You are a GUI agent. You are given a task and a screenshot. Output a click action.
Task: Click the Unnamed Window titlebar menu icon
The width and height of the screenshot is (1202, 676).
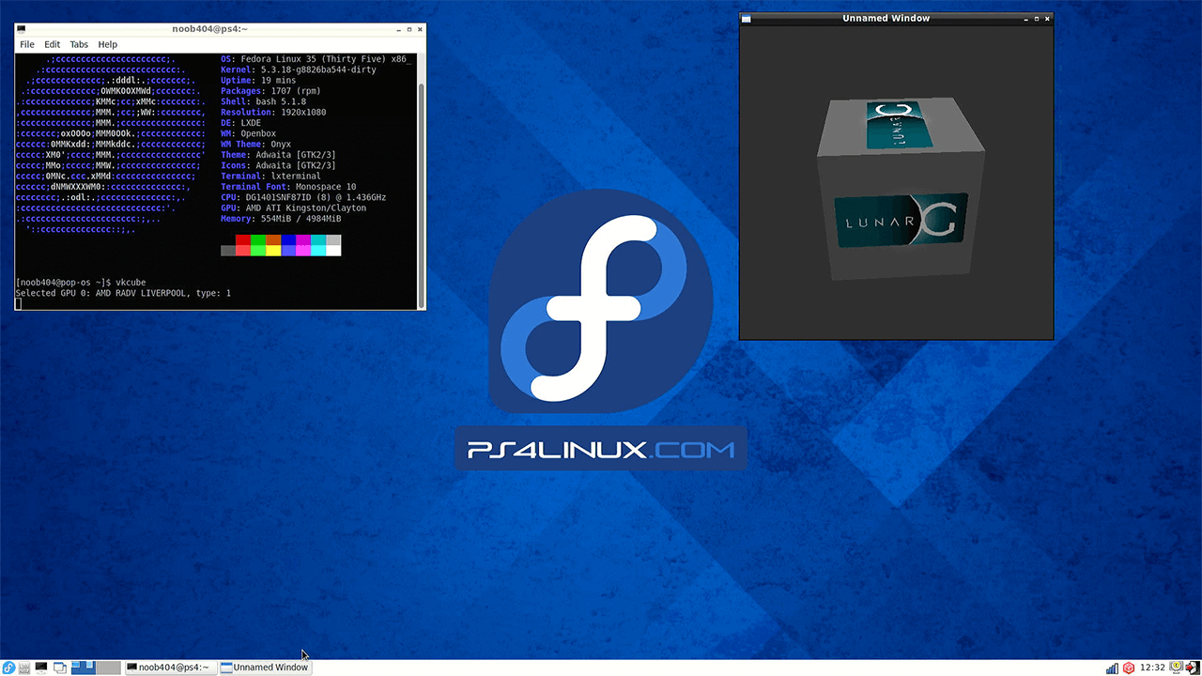click(745, 18)
